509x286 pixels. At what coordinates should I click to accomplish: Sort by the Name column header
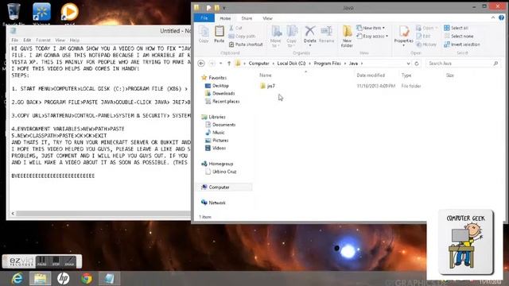point(265,75)
